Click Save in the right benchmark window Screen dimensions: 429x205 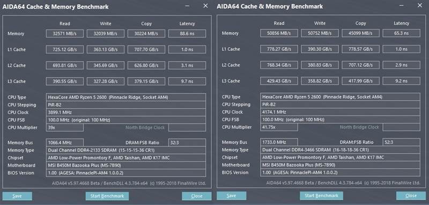(x=232, y=196)
